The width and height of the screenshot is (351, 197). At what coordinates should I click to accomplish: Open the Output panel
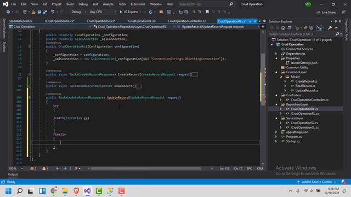pyautogui.click(x=13, y=175)
